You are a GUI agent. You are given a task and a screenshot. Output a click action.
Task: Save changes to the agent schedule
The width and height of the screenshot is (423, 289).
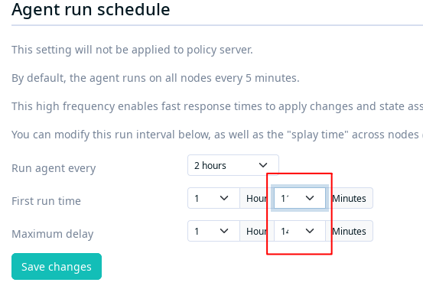pos(57,267)
